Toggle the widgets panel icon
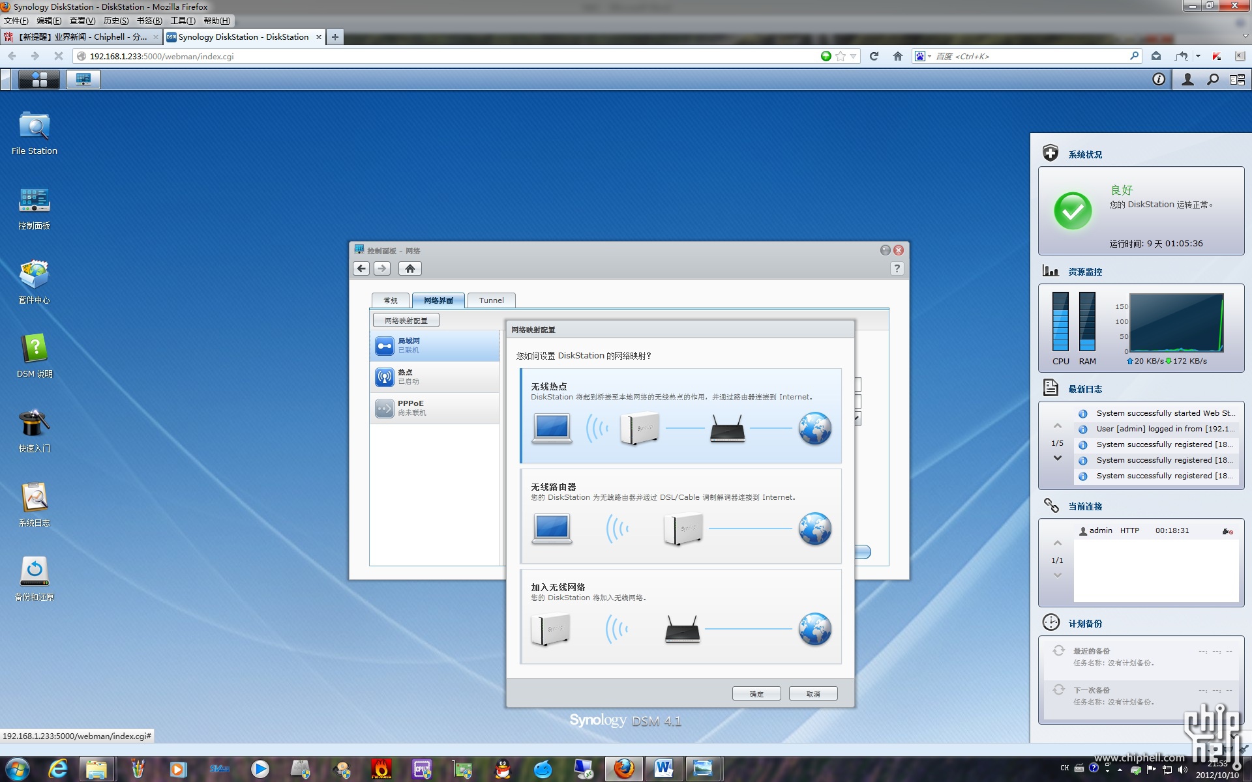The image size is (1252, 782). tap(1237, 80)
